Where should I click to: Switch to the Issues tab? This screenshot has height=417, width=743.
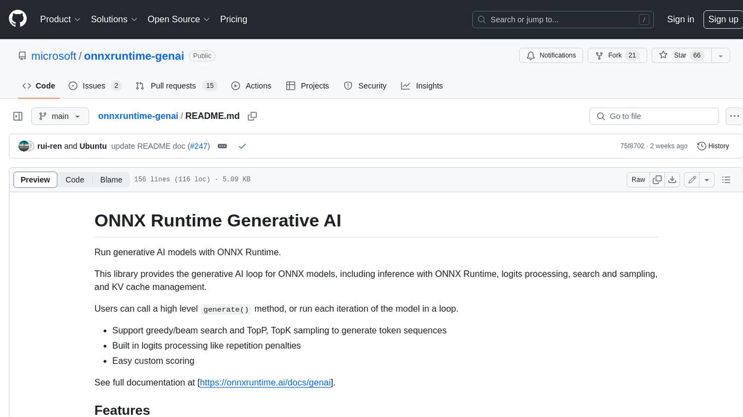click(95, 86)
